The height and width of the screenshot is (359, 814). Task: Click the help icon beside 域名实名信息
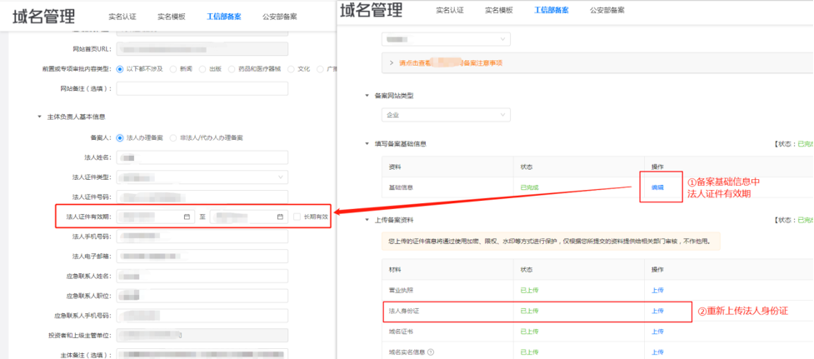(431, 352)
